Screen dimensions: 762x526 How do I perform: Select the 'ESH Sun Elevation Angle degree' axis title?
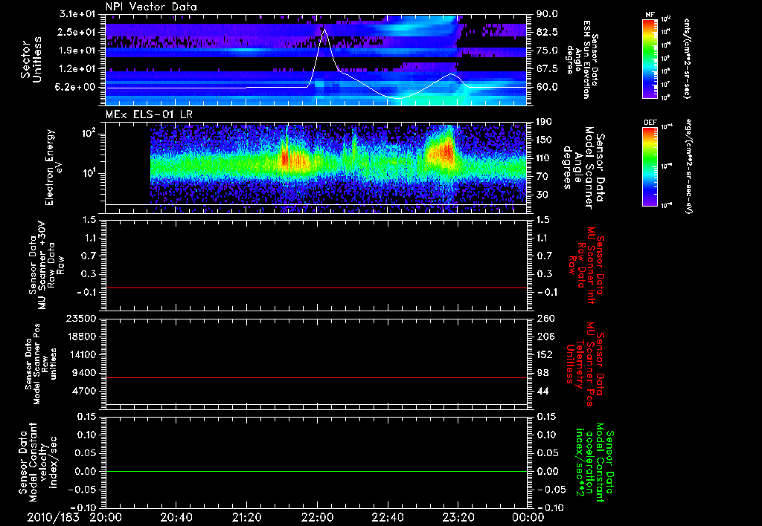pos(582,59)
